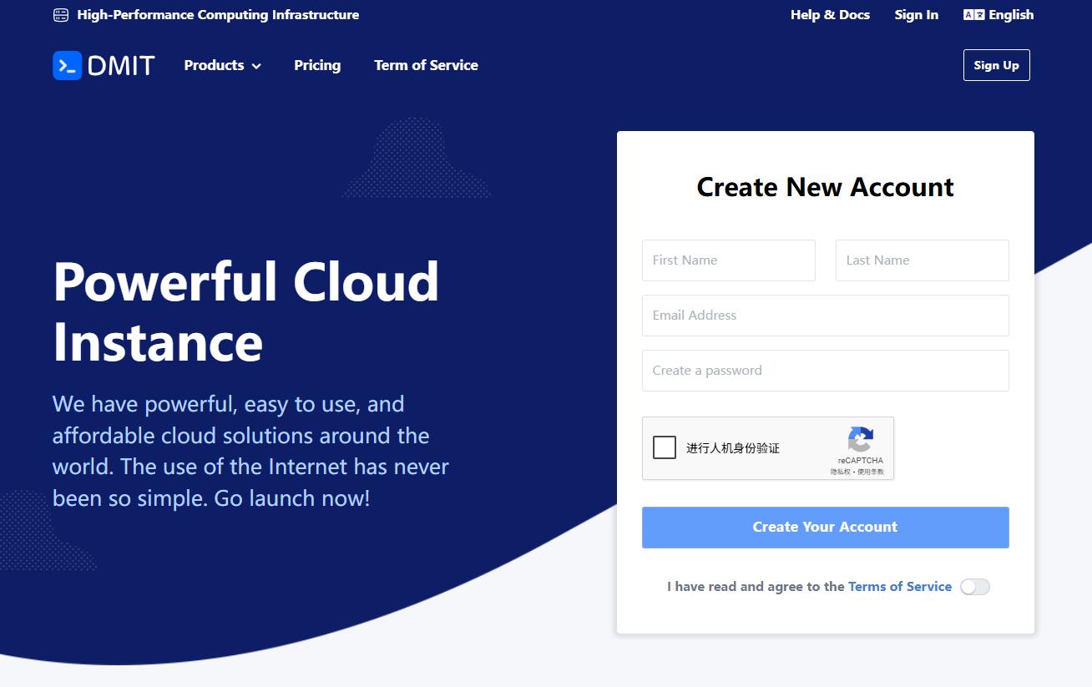Expand the Products dropdown menu

(x=214, y=65)
